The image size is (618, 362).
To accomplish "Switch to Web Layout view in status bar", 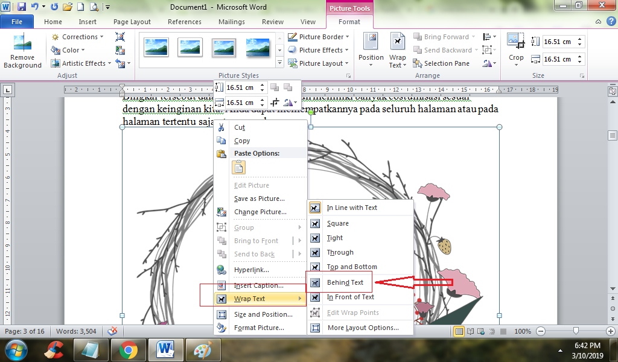I will [x=481, y=331].
